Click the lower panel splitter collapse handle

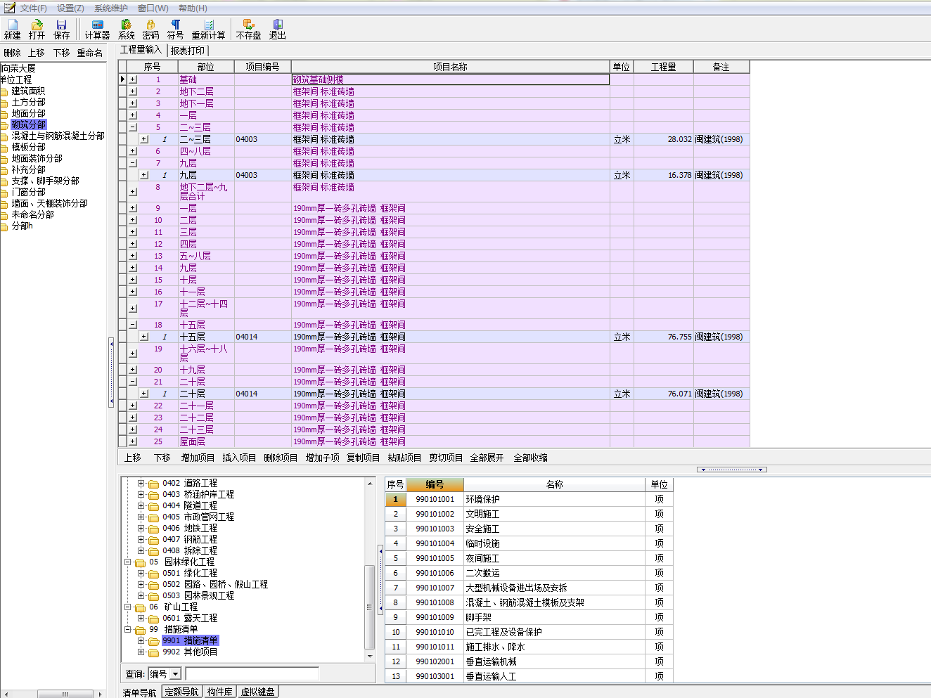(732, 470)
